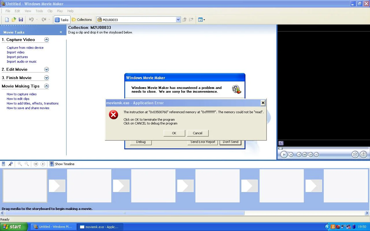This screenshot has height=231, width=370.
Task: Click the Stop button in preview monitor
Action: click(x=291, y=154)
